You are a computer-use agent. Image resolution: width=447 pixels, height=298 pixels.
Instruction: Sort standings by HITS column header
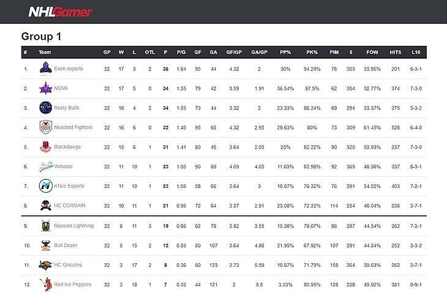[395, 53]
